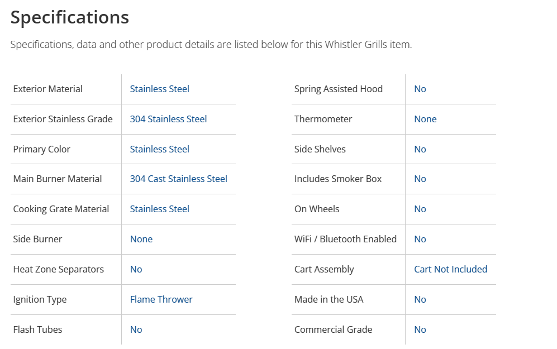Click the WiFi / Bluetooth Enabled No link
The height and width of the screenshot is (349, 557).
tap(420, 239)
